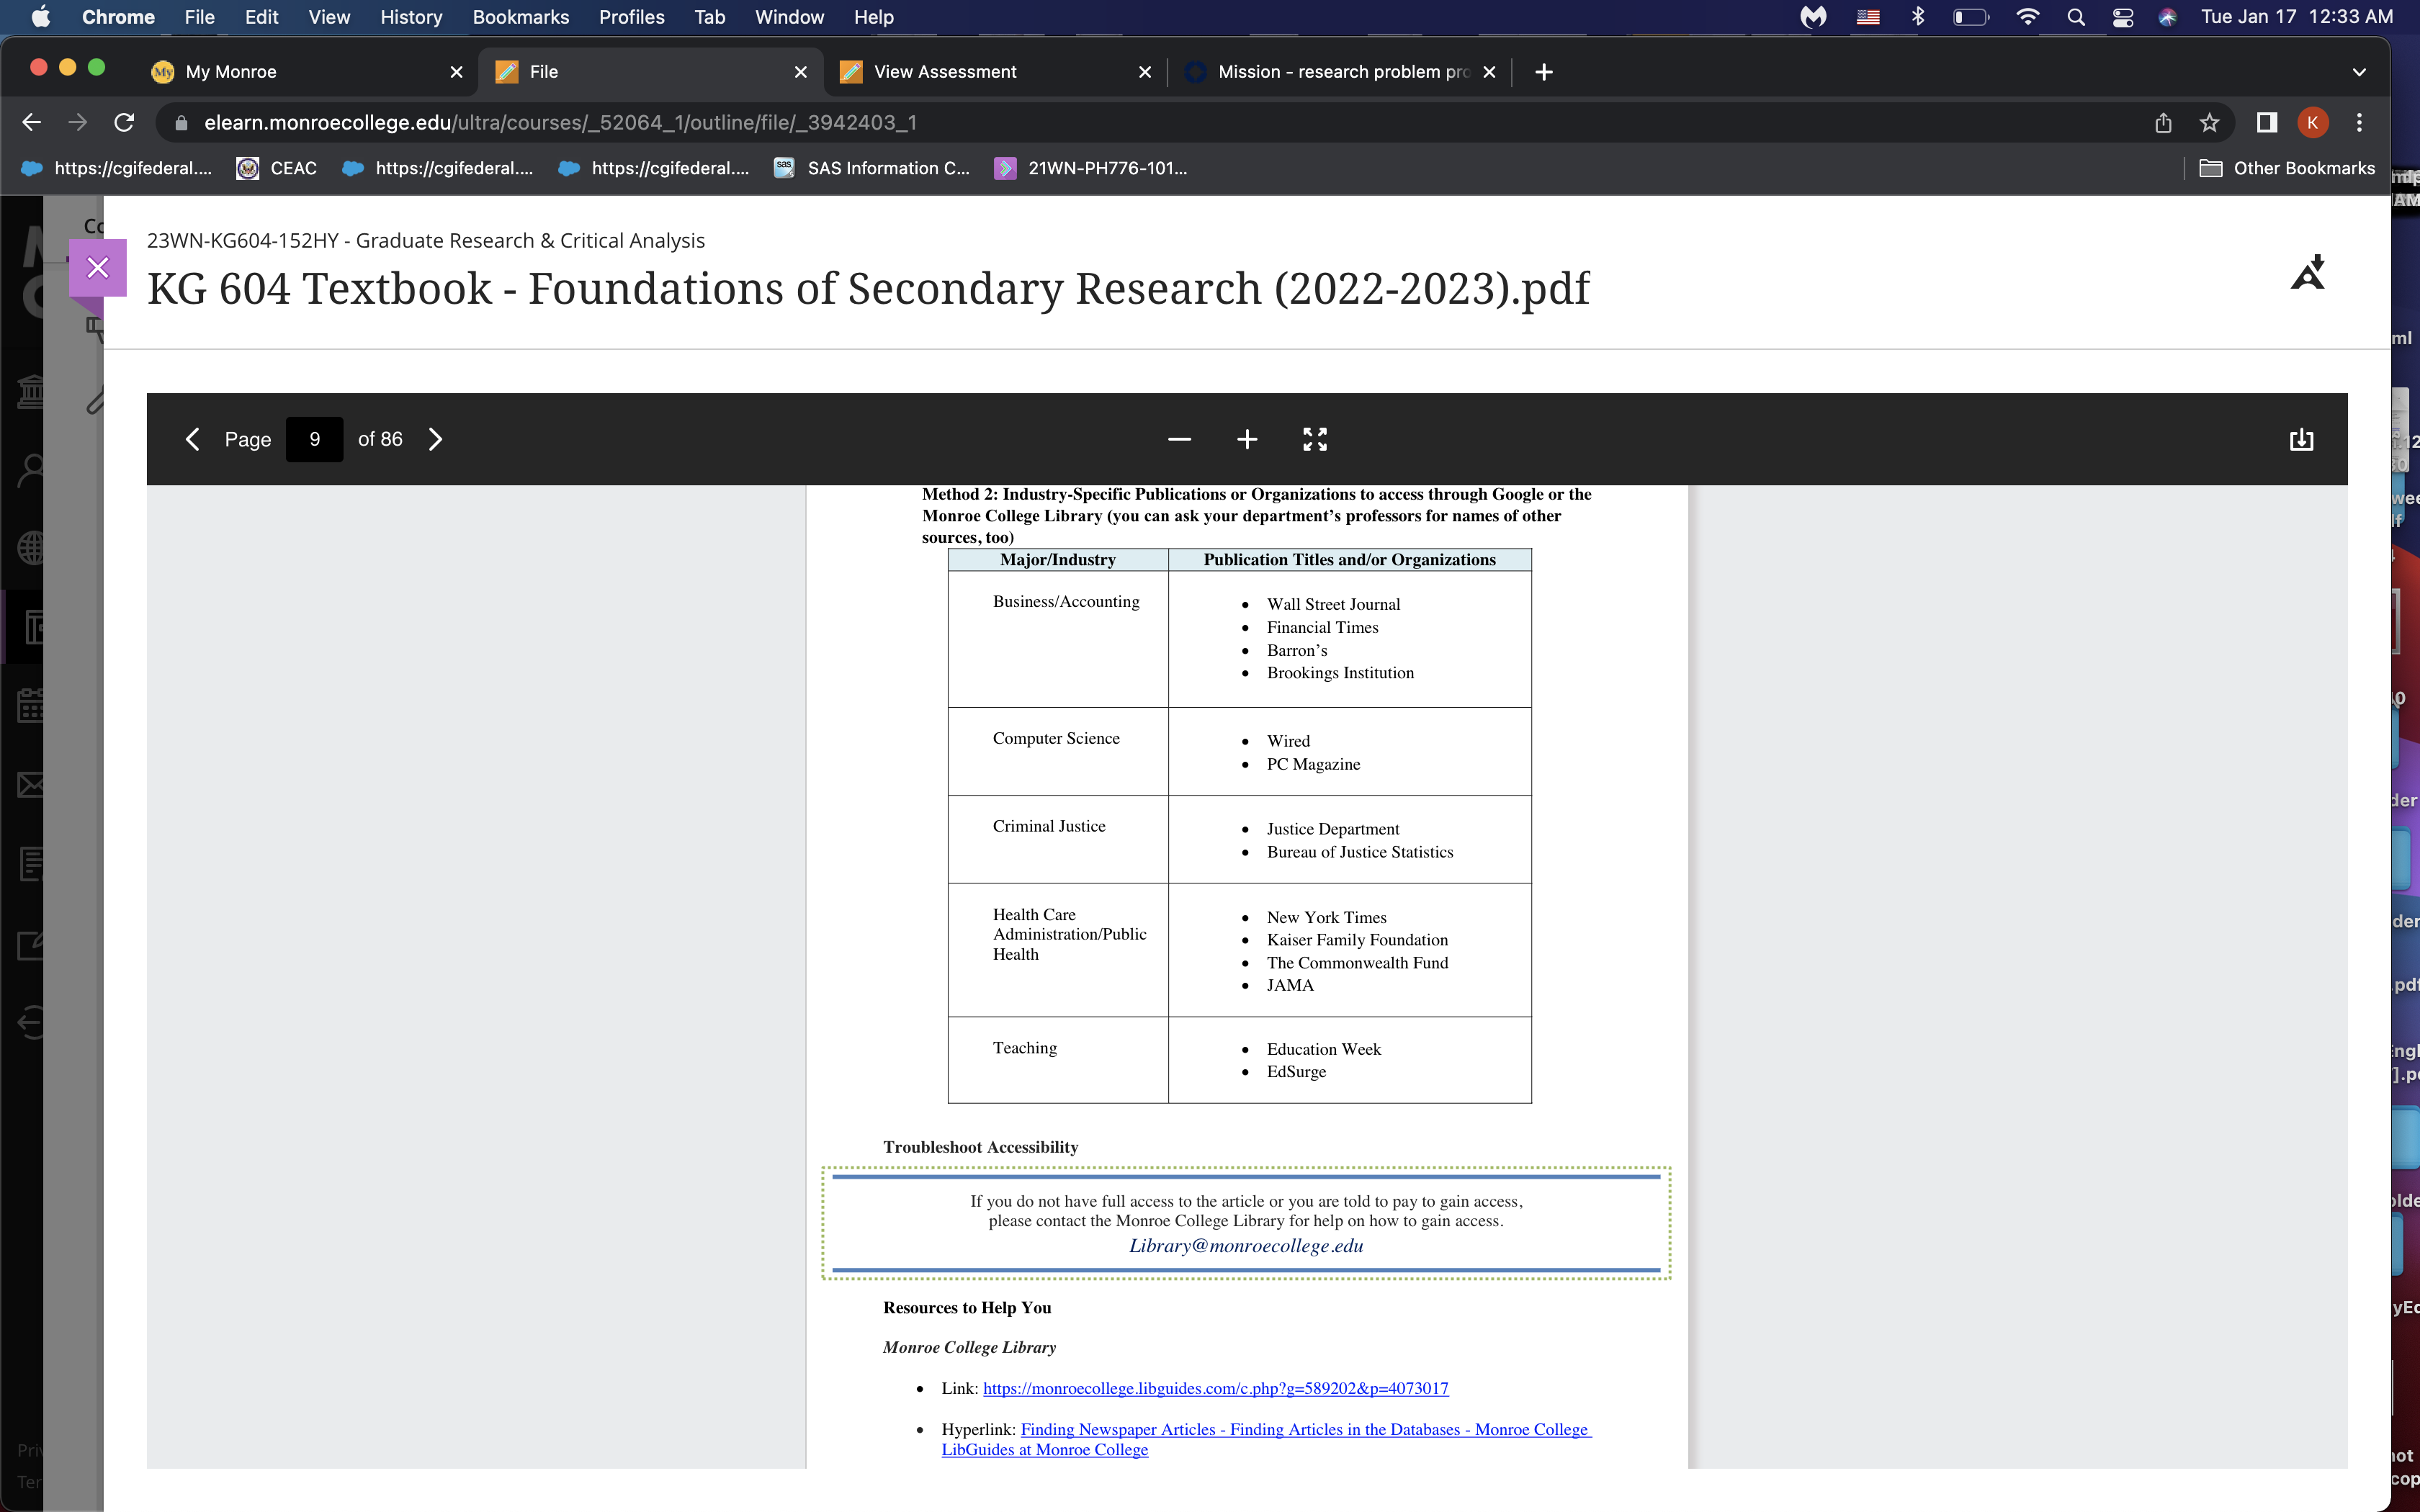The width and height of the screenshot is (2420, 1512).
Task: Open CEAC bookmark
Action: click(x=277, y=168)
